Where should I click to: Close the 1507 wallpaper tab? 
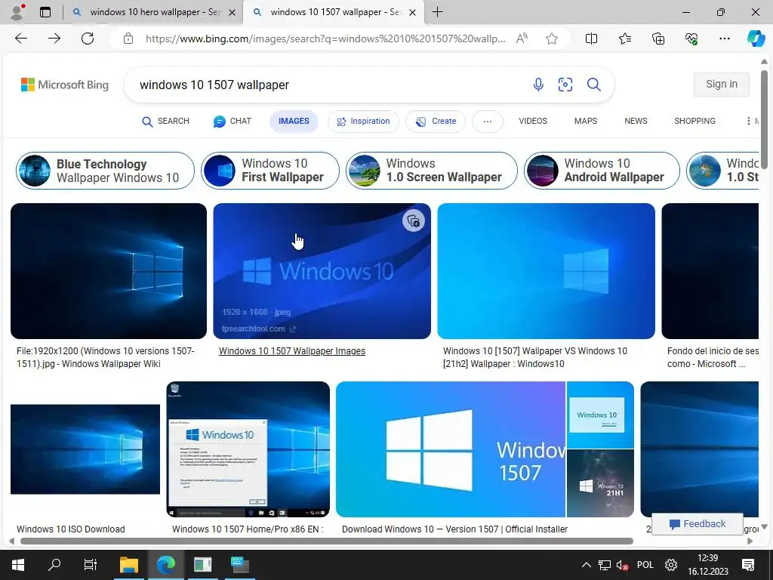tap(413, 12)
